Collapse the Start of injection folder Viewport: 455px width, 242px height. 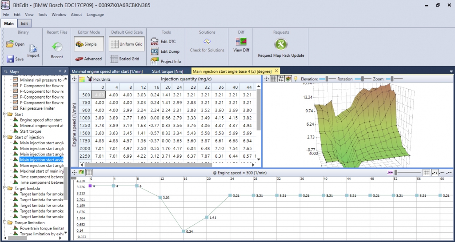(x=4, y=137)
